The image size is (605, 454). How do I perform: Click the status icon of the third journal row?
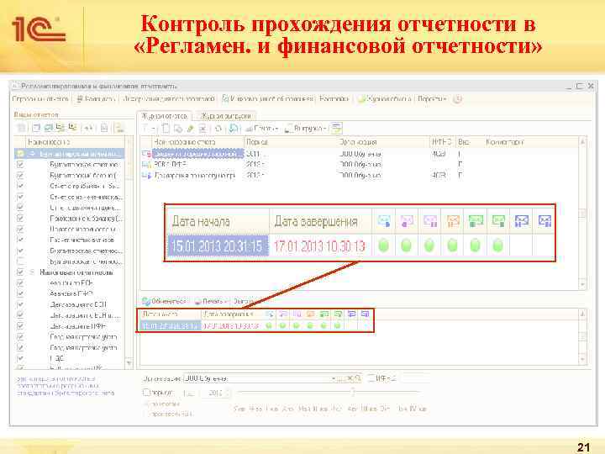[x=146, y=176]
